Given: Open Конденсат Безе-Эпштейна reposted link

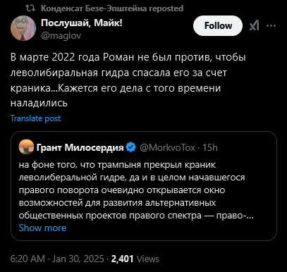Looking at the screenshot, I should 112,8.
